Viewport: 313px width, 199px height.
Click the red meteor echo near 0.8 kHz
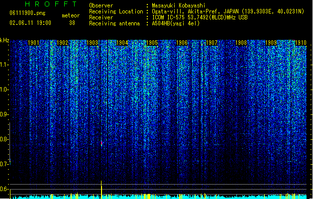102,143
